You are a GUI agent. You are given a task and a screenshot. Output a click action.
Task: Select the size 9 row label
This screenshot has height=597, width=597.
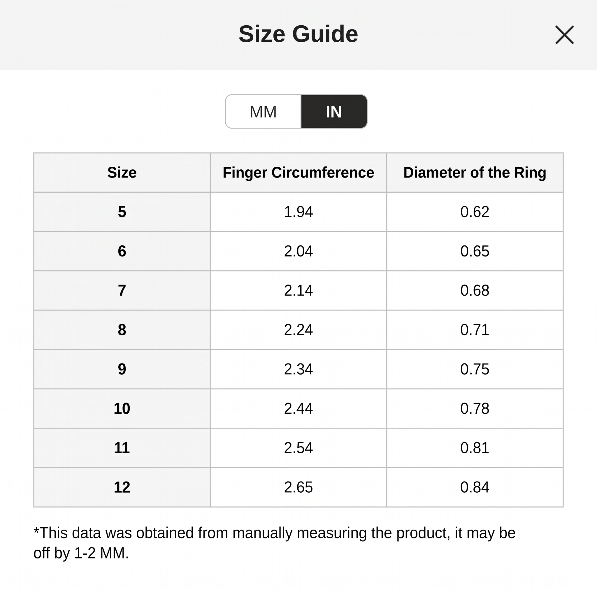(122, 369)
